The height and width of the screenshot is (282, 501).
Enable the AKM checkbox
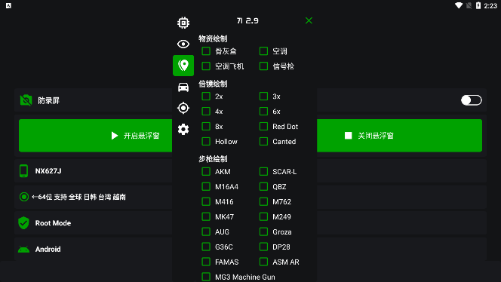(x=206, y=171)
